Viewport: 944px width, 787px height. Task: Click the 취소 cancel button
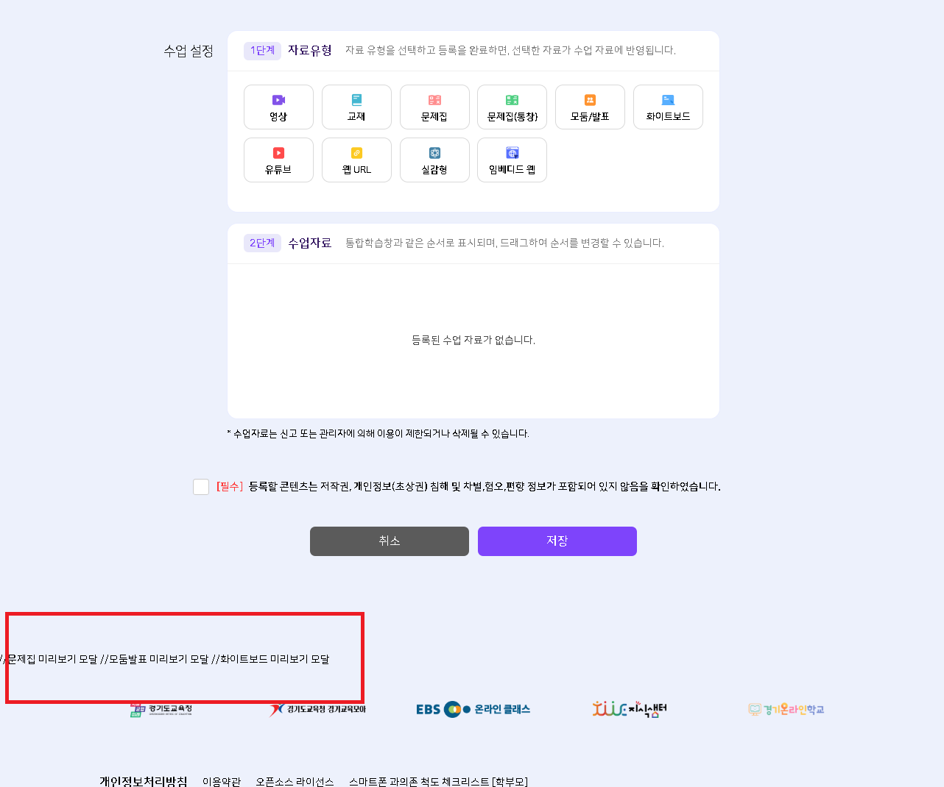tap(389, 541)
